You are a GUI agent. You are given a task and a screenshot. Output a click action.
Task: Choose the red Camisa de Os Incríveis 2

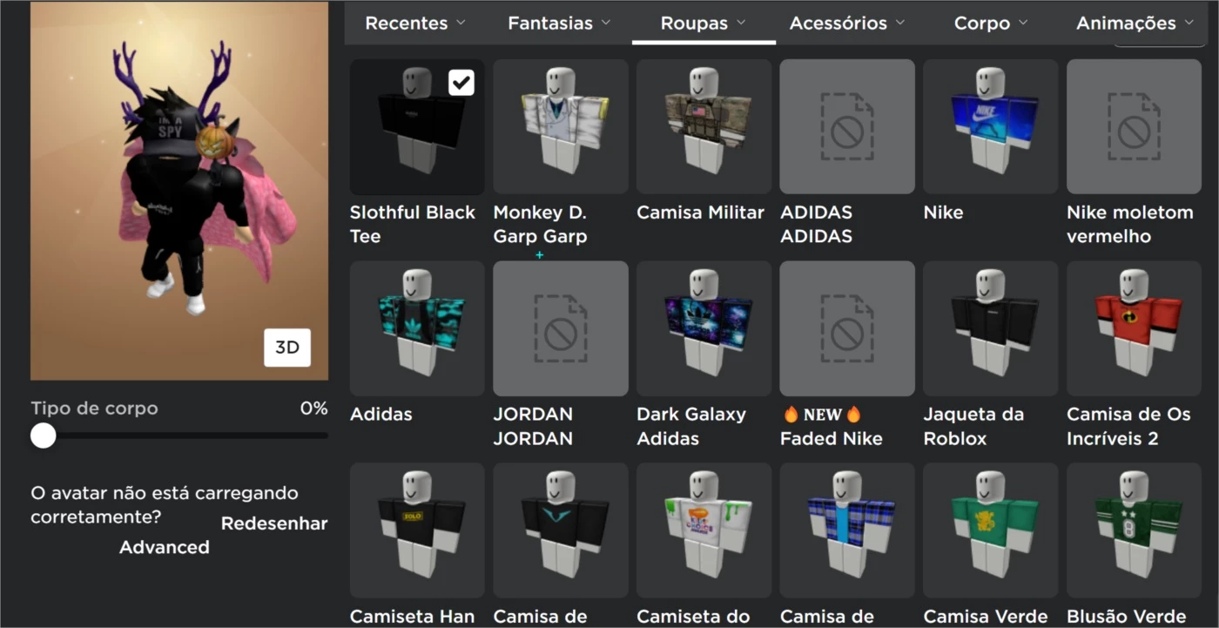pos(1134,328)
